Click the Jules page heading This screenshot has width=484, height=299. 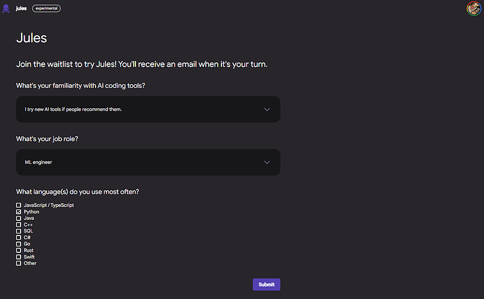[31, 38]
